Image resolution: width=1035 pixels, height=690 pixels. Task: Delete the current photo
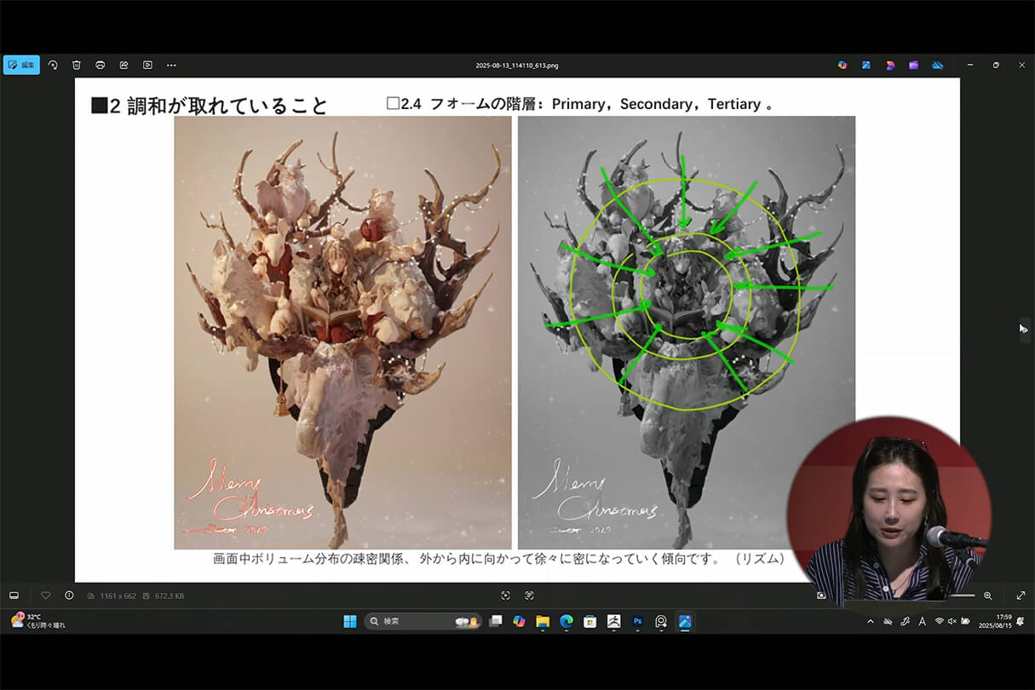coord(77,65)
